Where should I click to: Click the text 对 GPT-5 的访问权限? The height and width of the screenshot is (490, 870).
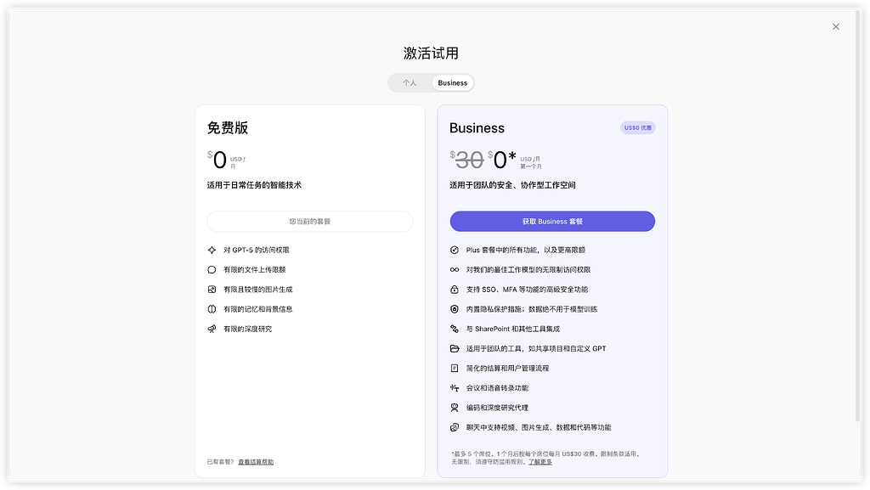(257, 250)
